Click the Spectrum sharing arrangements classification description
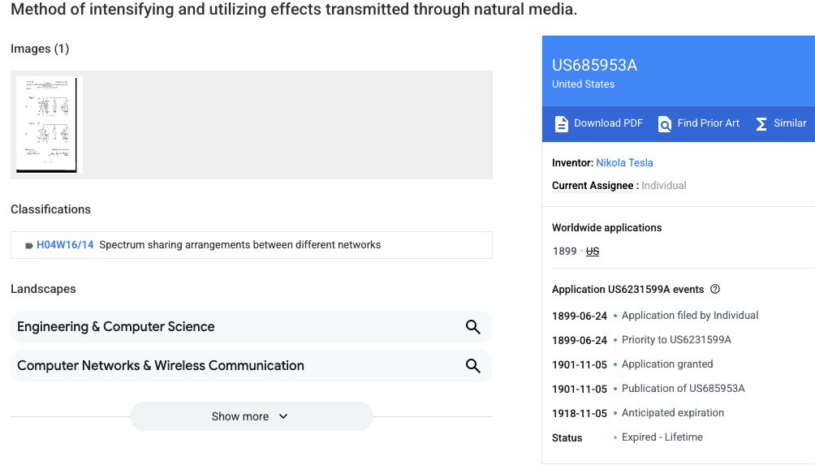815x465 pixels. 239,245
